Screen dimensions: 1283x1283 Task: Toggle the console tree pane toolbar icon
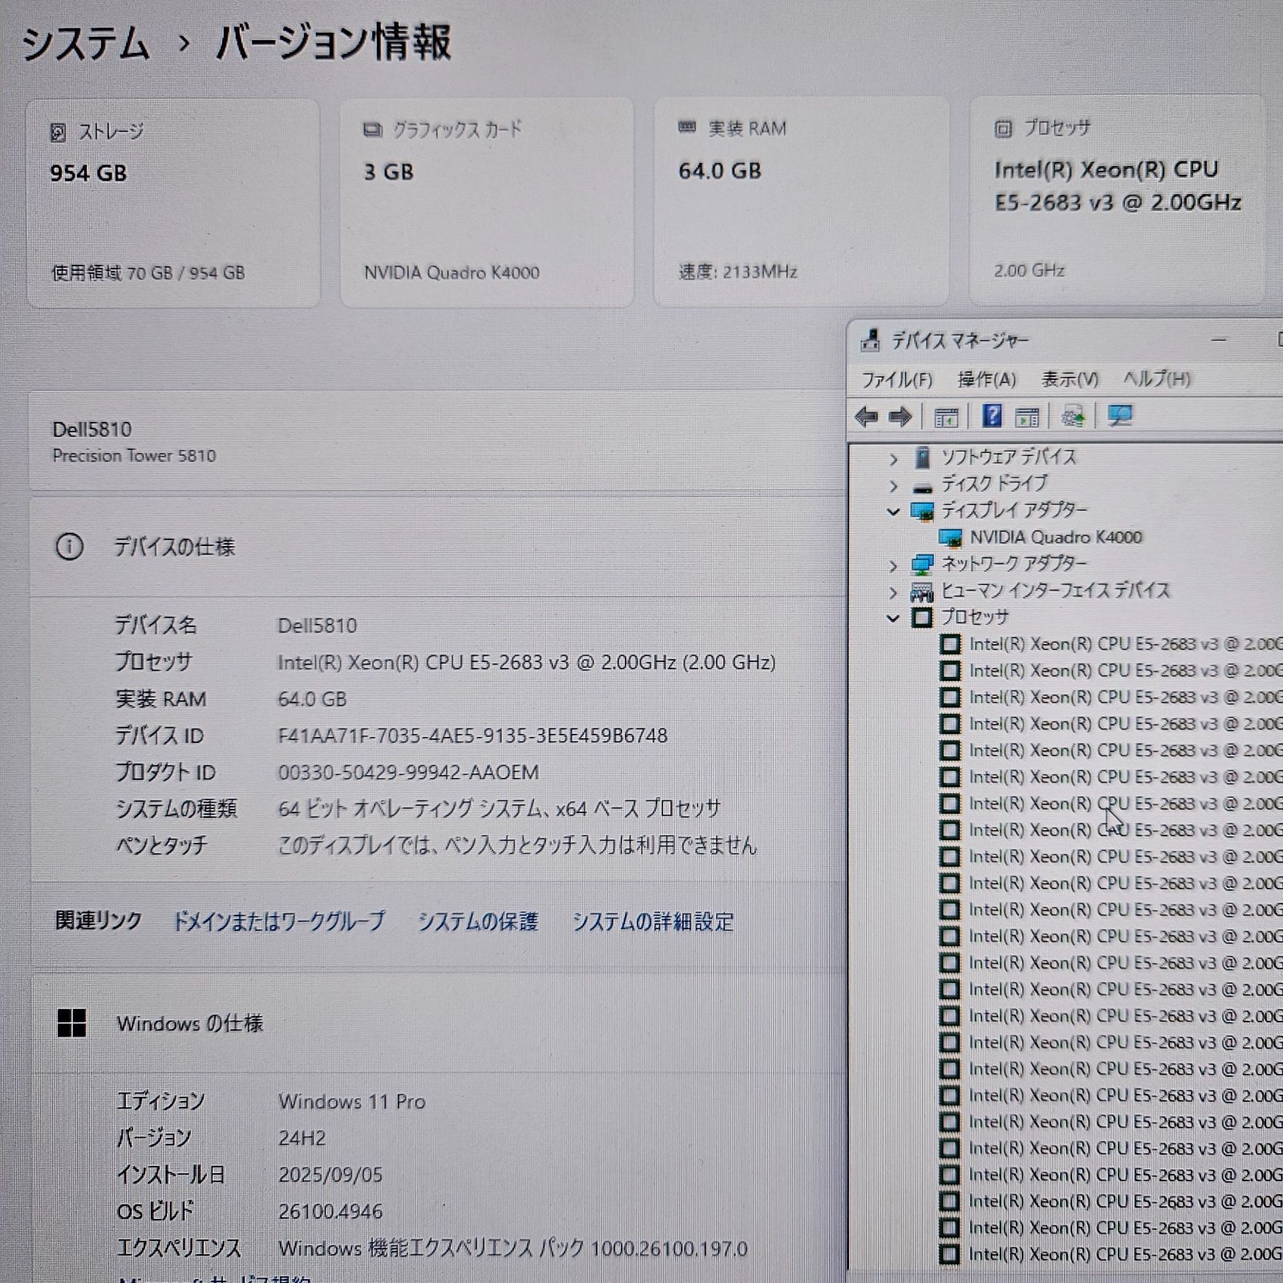(x=946, y=417)
